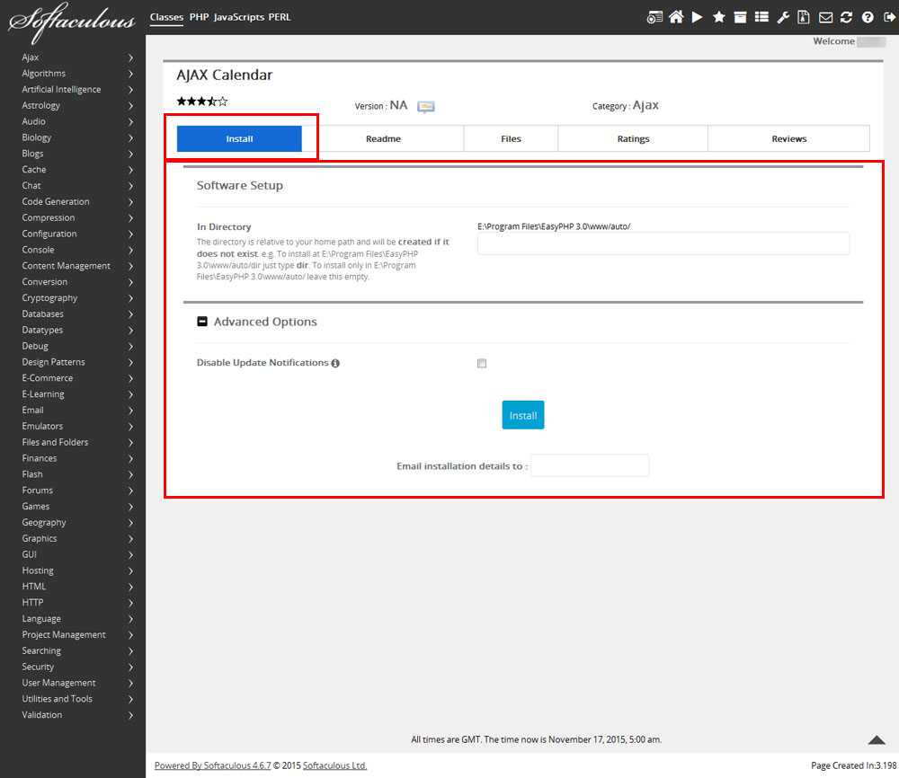Expand the Email category chevron
Viewport: 899px width, 778px height.
(130, 411)
